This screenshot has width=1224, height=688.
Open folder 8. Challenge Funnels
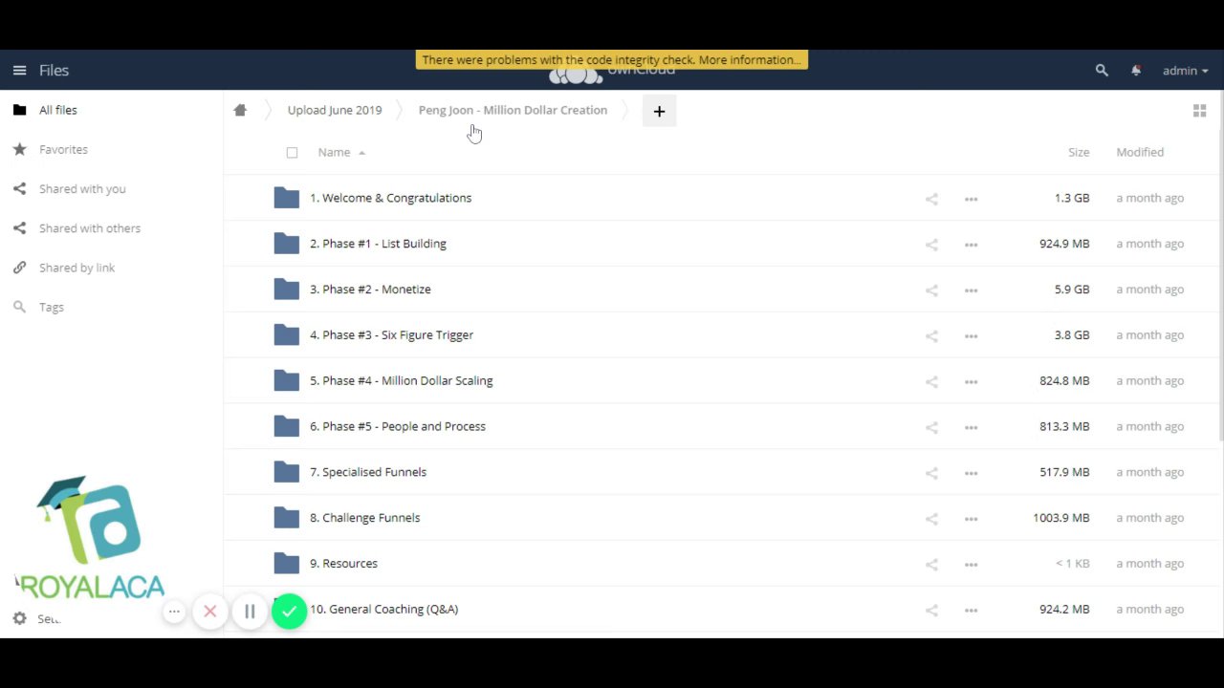[x=364, y=518]
